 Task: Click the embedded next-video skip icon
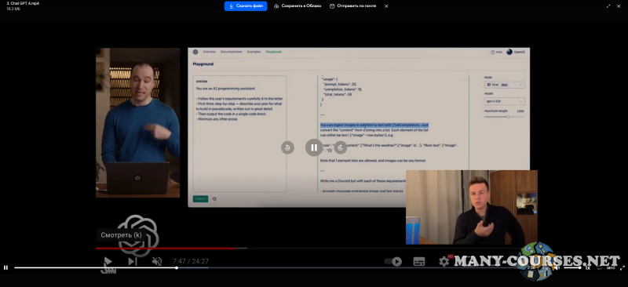(x=133, y=261)
